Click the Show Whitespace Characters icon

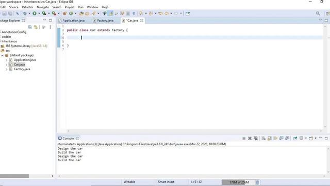[x=134, y=13]
